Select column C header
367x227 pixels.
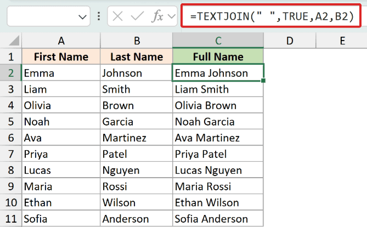(x=218, y=41)
